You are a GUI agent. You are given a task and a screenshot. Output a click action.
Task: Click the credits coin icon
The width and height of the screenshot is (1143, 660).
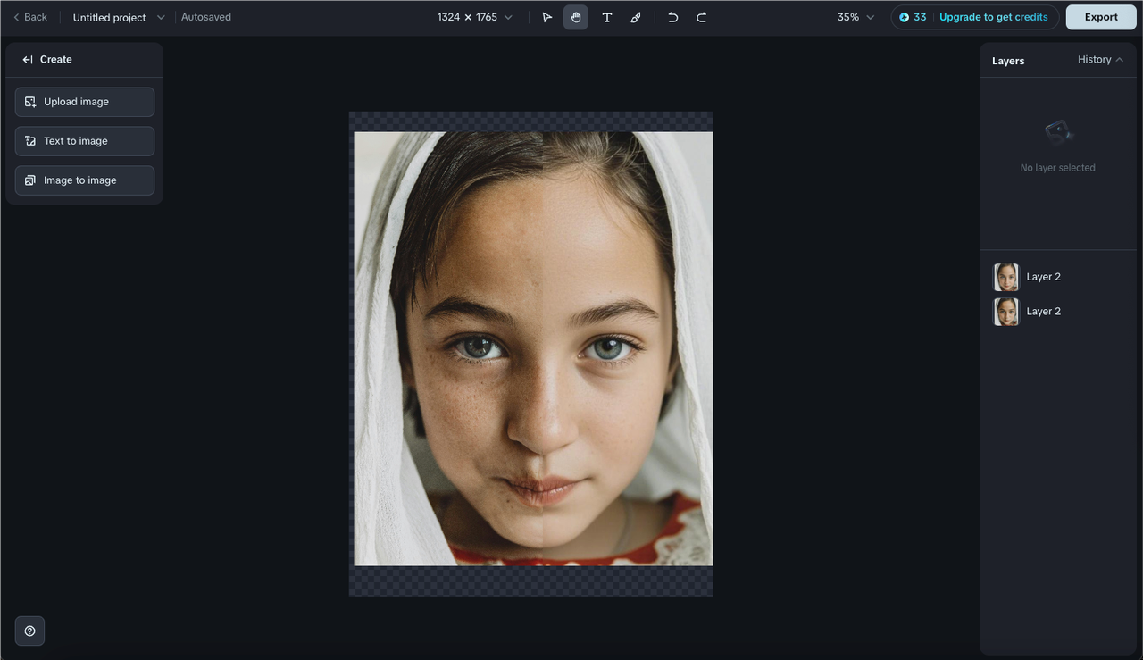pos(903,16)
